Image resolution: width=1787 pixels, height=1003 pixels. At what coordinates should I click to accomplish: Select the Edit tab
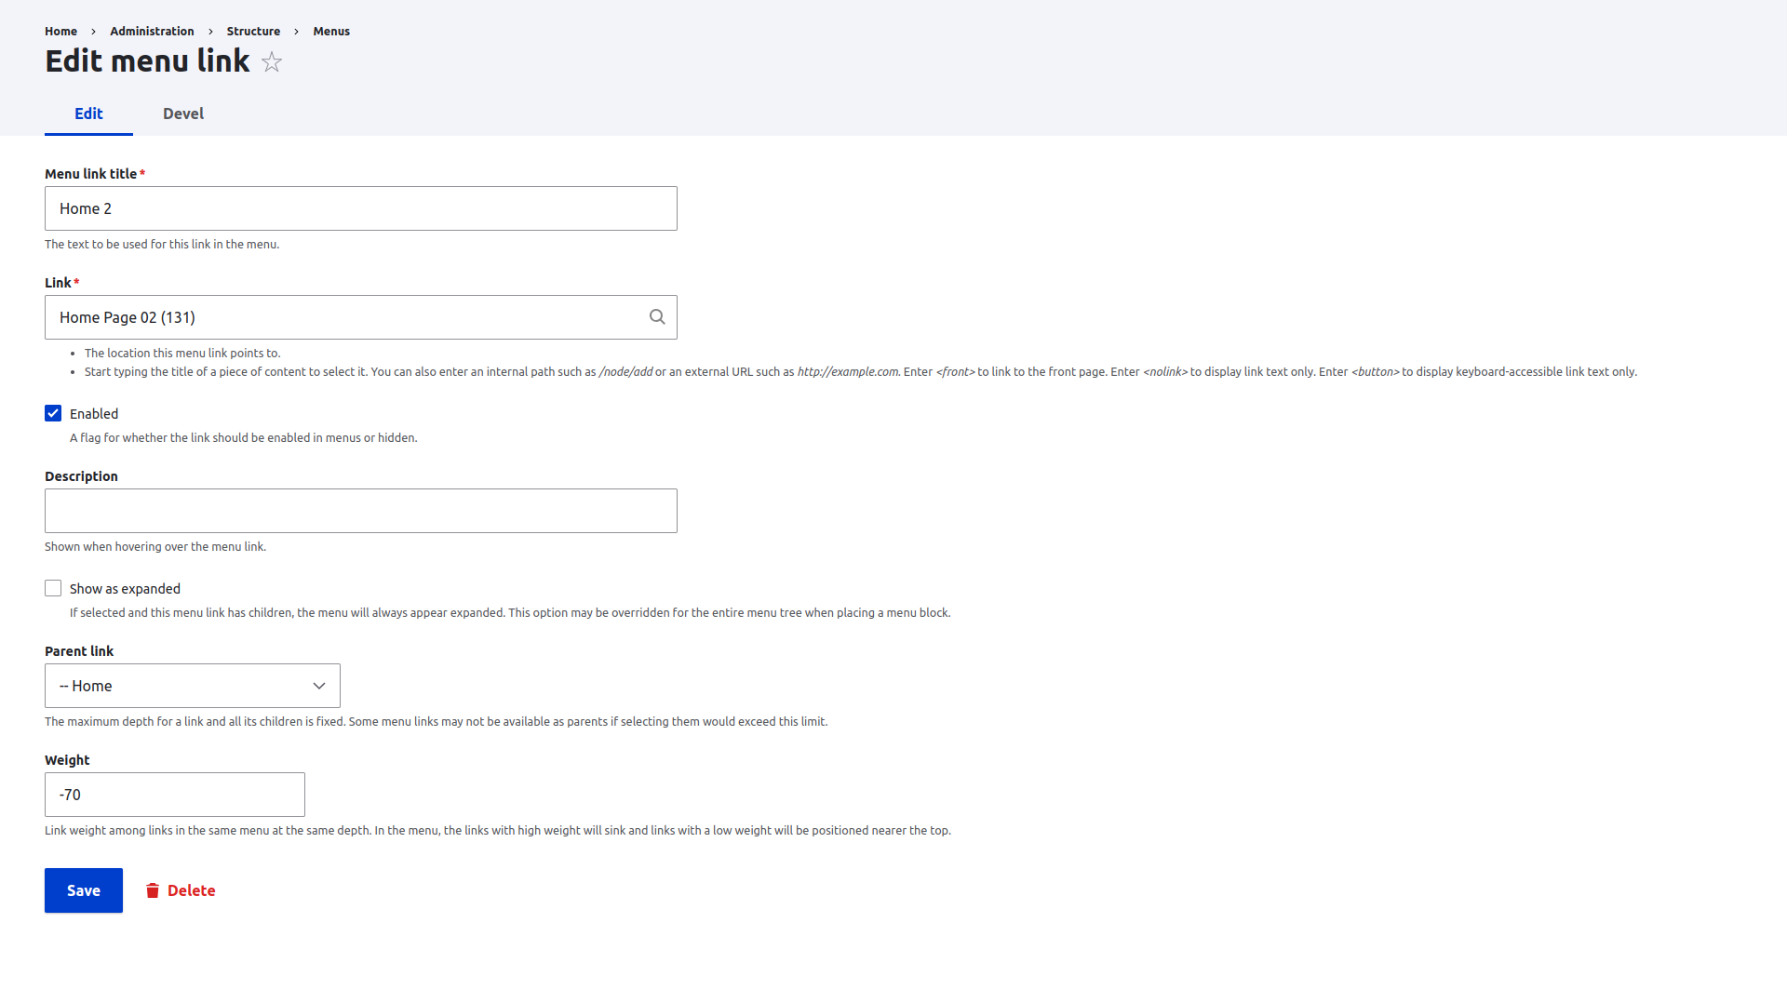click(x=88, y=114)
